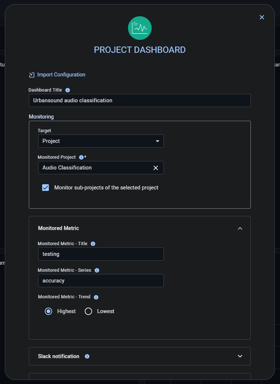The width and height of the screenshot is (280, 384).
Task: Click the Import Configuration icon
Action: [x=31, y=75]
